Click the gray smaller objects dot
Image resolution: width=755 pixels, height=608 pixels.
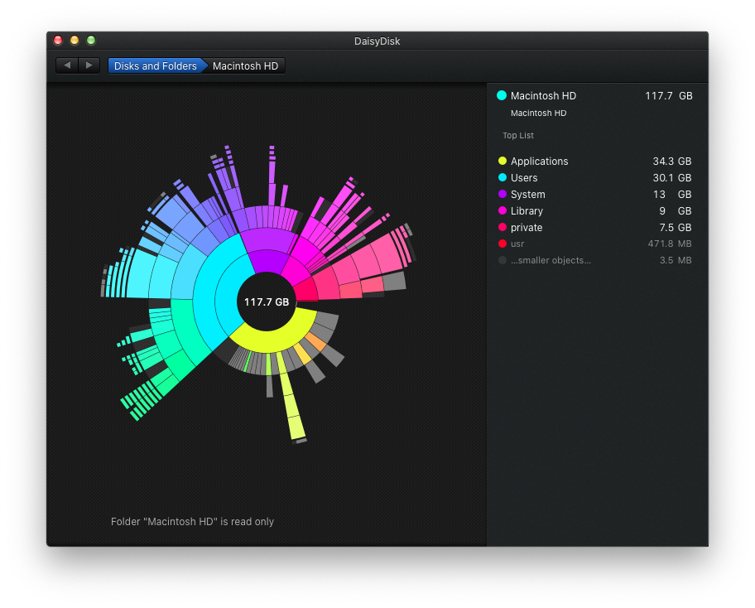[x=503, y=260]
